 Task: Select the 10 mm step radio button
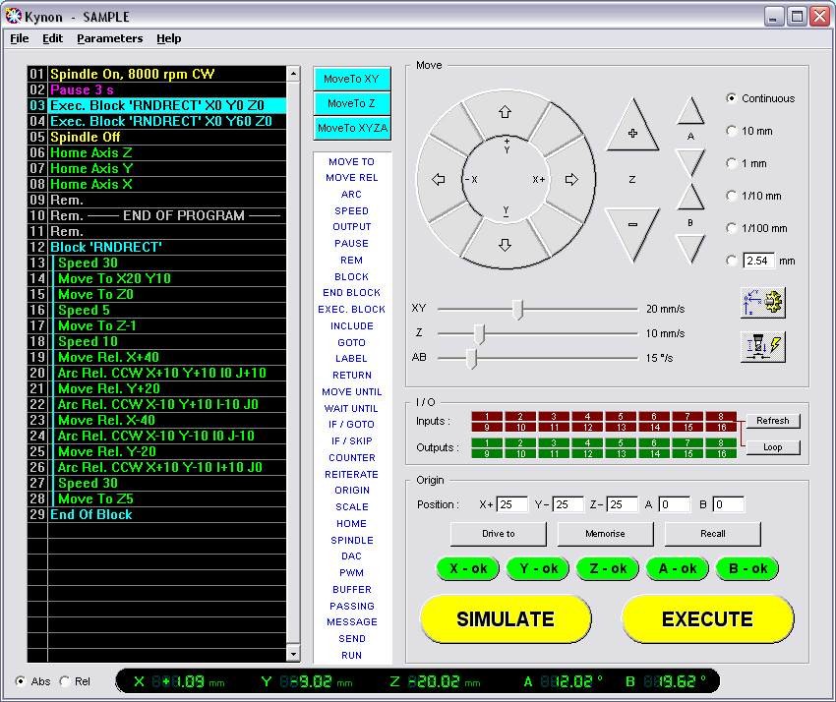[x=732, y=131]
